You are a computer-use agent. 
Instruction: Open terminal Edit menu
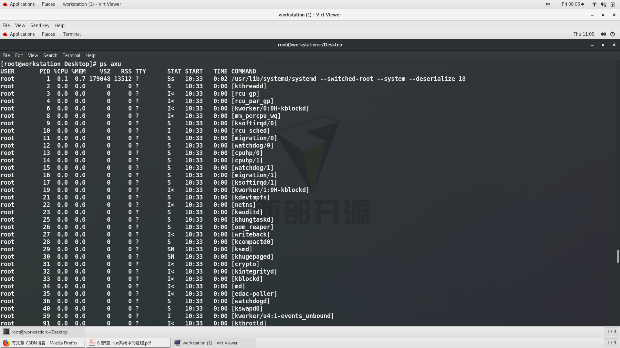point(19,55)
